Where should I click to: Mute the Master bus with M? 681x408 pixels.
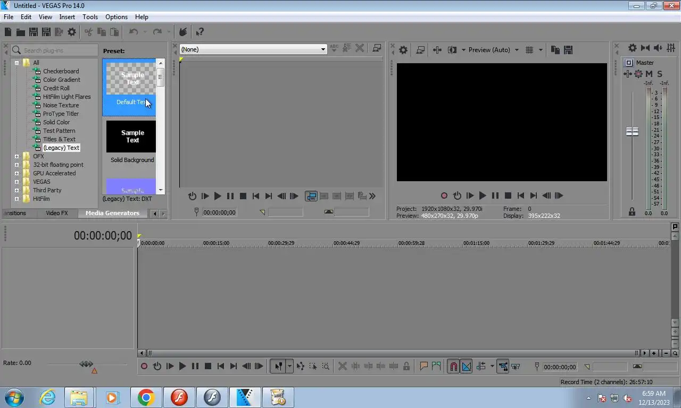point(649,74)
